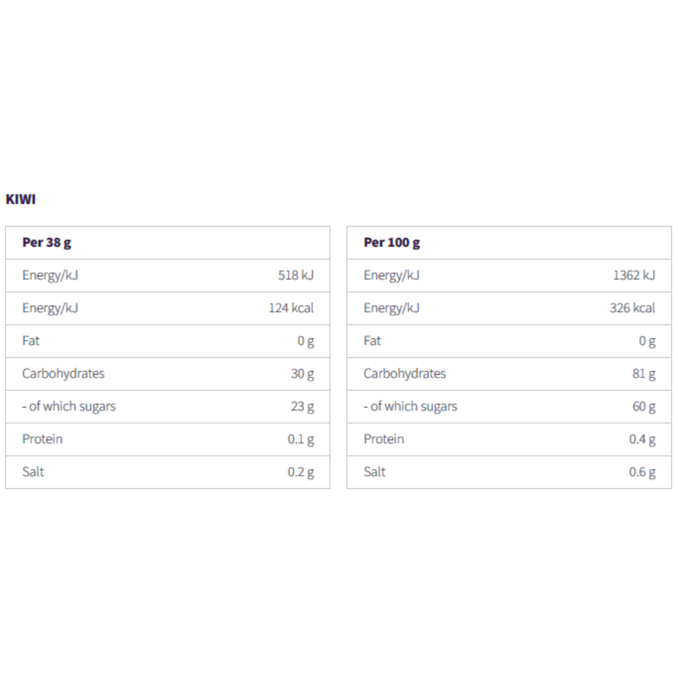
Task: Select the 30 g carbohydrates value
Action: 302,374
